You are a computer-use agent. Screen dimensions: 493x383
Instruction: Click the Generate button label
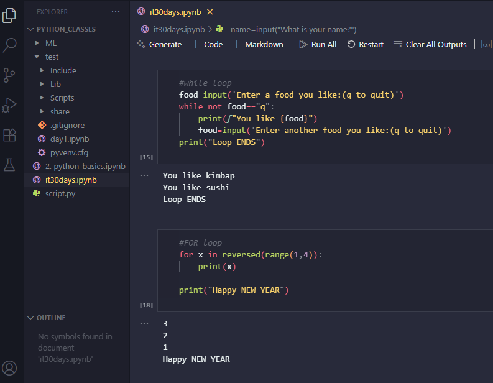pyautogui.click(x=165, y=45)
